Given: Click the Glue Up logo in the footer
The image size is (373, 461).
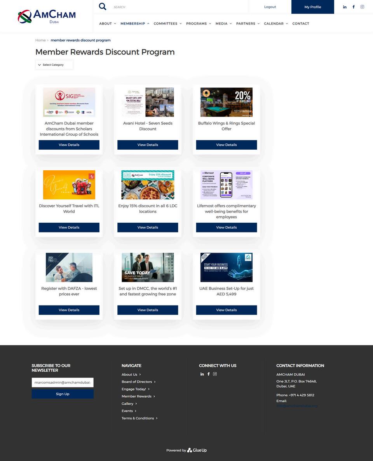Looking at the screenshot, I should pyautogui.click(x=197, y=450).
